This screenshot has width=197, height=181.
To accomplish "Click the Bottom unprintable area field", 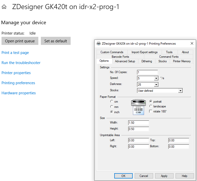I will point(179,147).
